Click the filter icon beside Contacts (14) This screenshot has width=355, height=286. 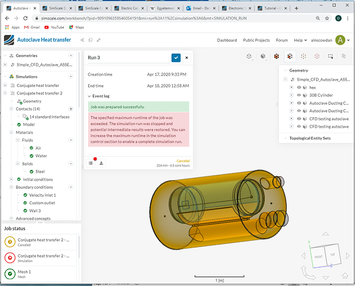coord(71,109)
